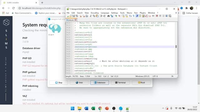The height and width of the screenshot is (112, 200).
Task: Click the Open file toolbar icon
Action: point(70,16)
